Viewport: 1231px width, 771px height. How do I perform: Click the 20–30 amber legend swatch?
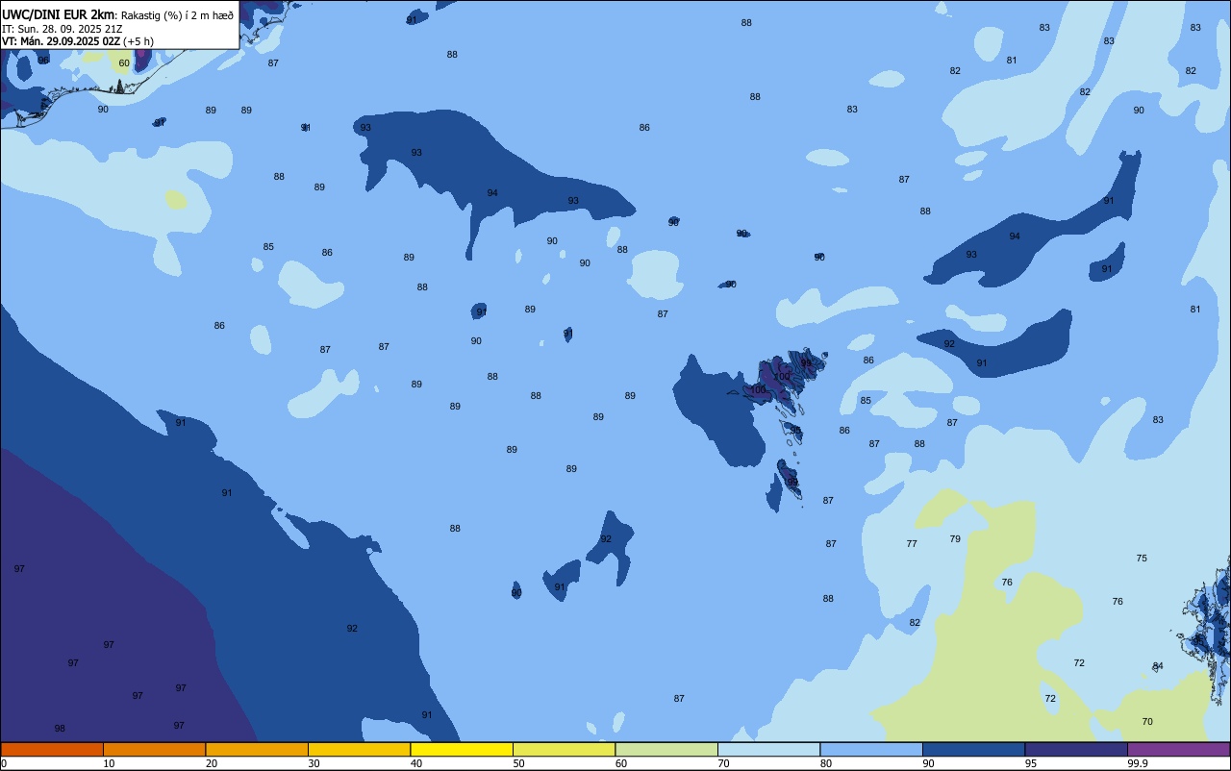257,749
